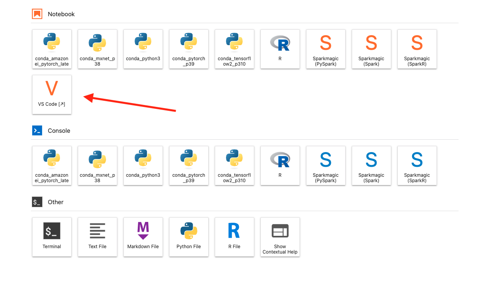
Task: Launch conda_tensorflow2_p310 notebook under Notebook
Action: [x=235, y=49]
